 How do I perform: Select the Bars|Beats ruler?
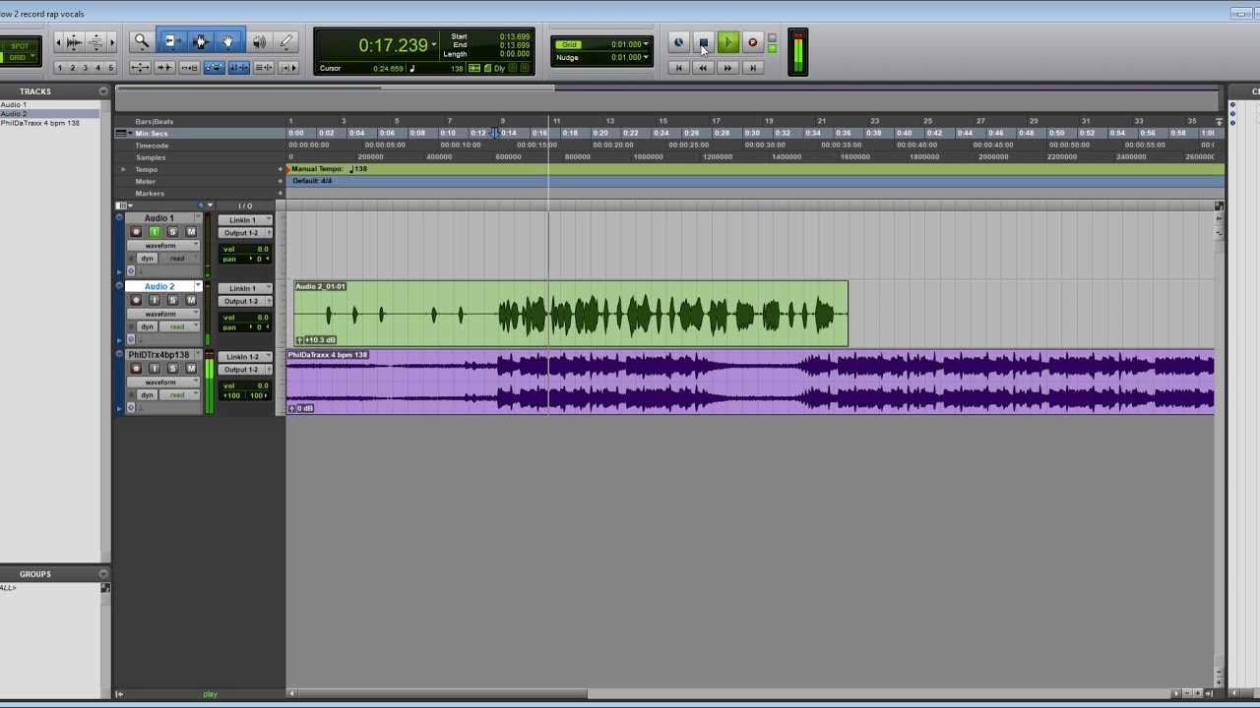(155, 122)
